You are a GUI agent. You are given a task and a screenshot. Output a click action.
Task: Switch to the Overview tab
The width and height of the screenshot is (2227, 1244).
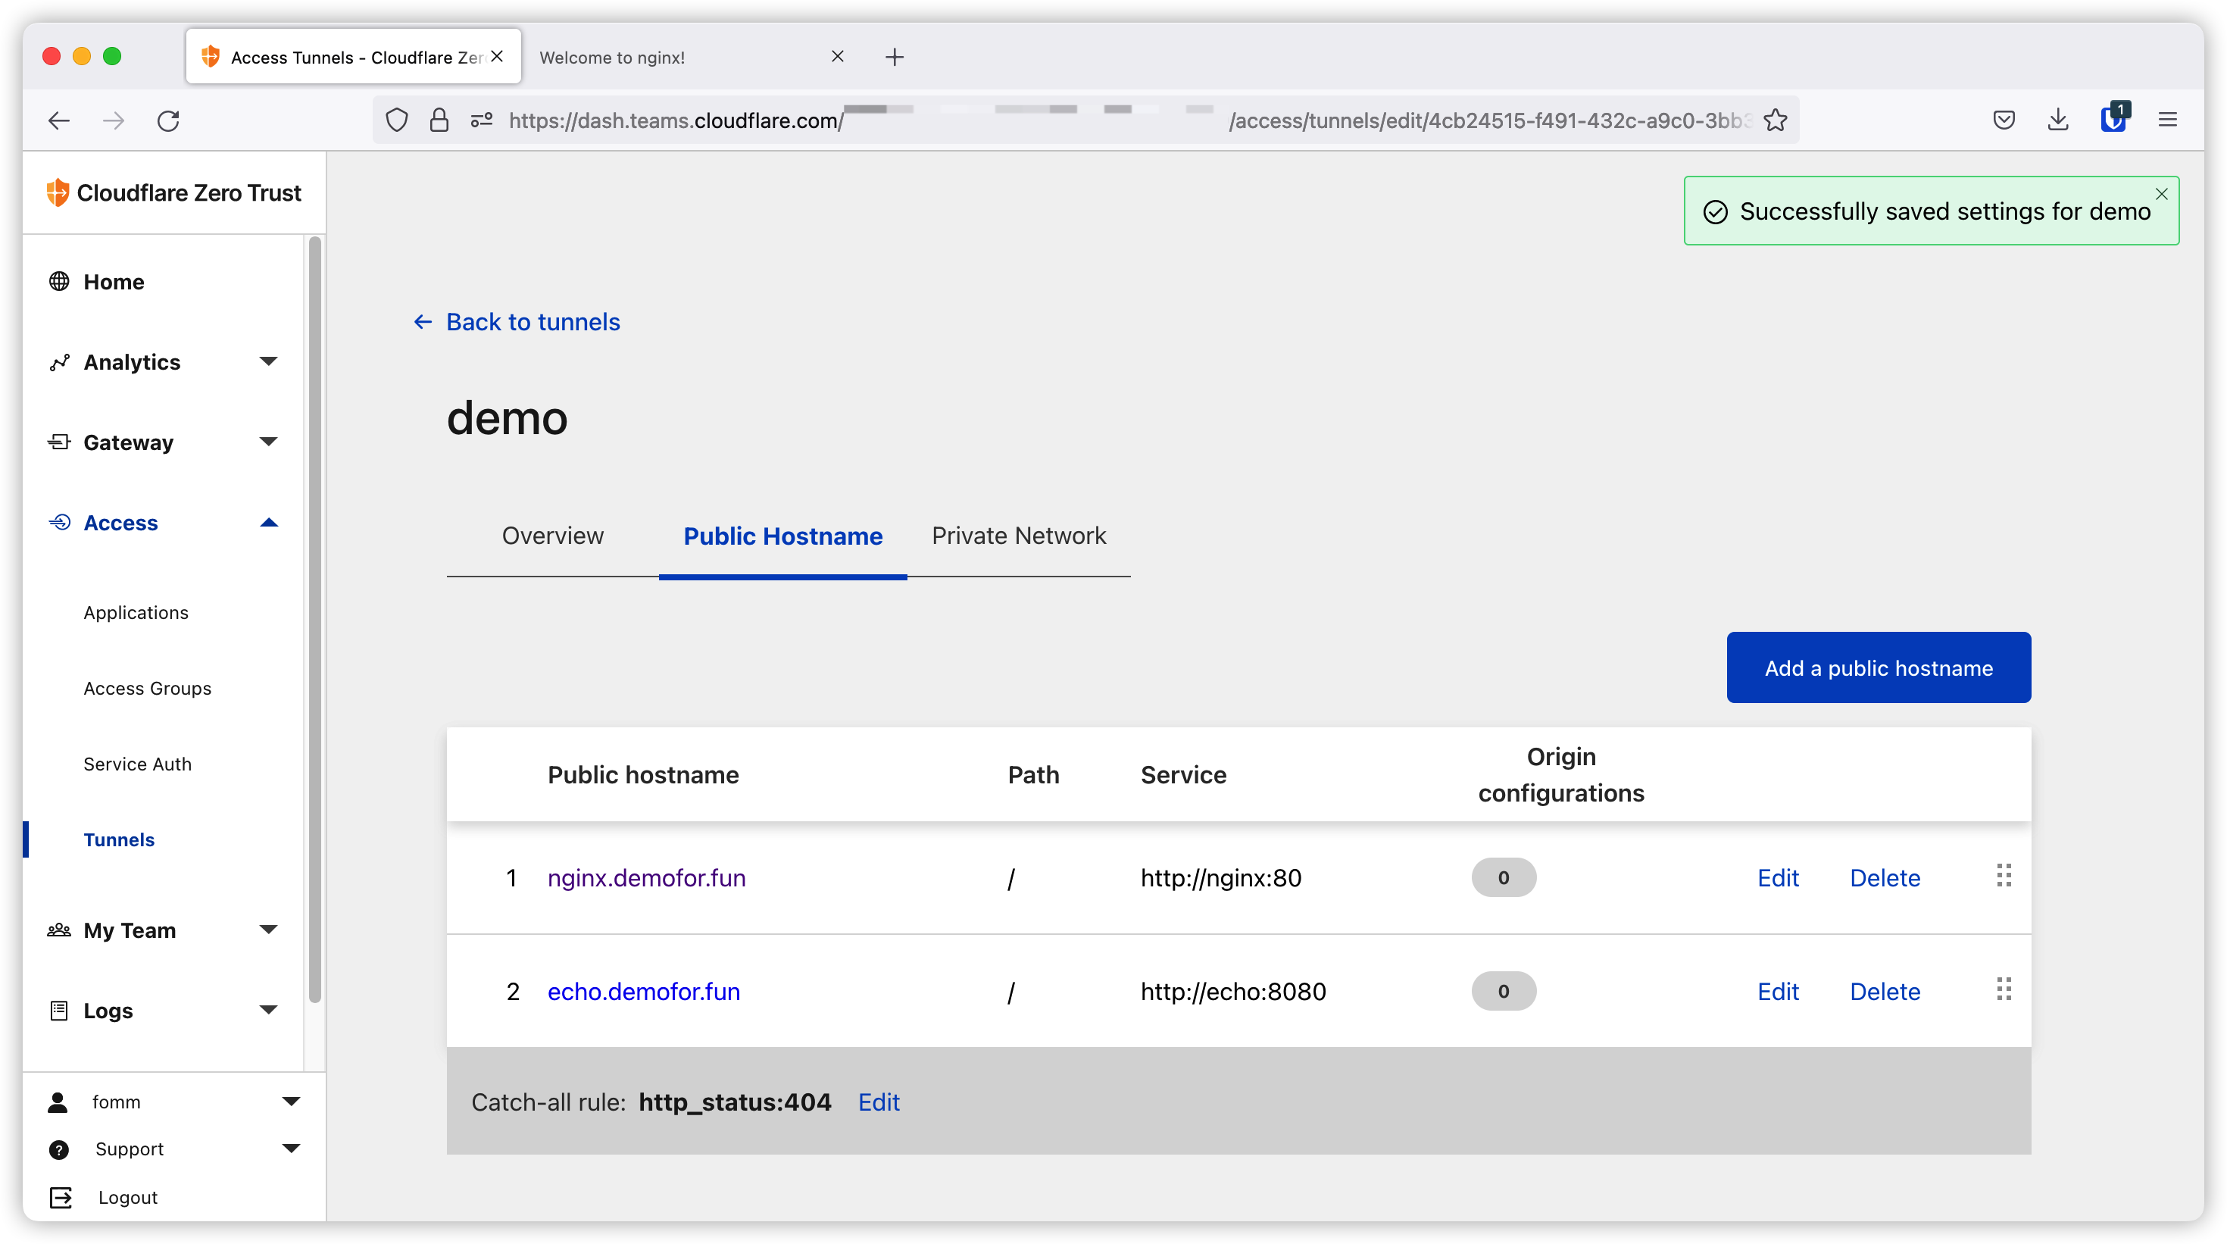552,536
